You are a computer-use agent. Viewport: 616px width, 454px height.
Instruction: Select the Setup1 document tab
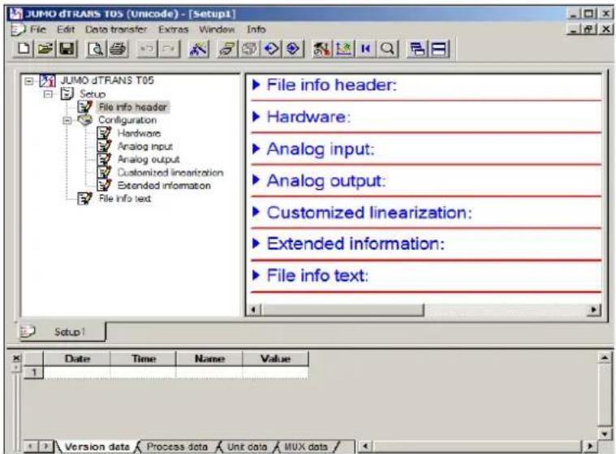point(62,331)
